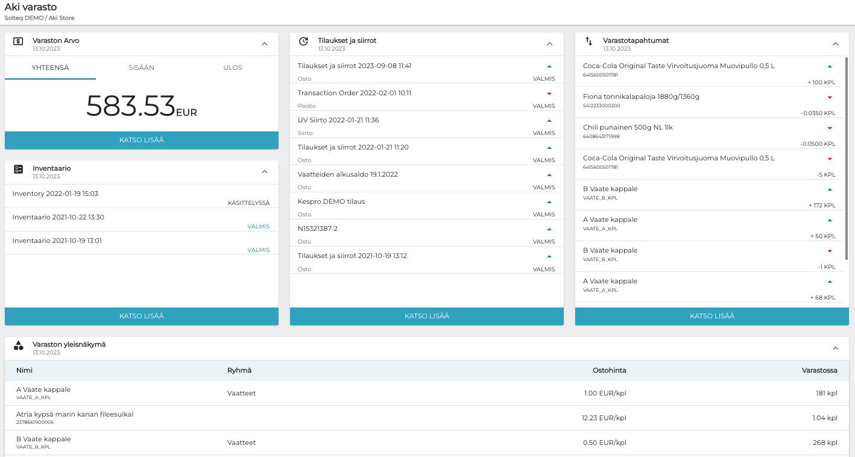
Task: Click the Varaston yleisnäkymä shapes icon
Action: click(18, 346)
